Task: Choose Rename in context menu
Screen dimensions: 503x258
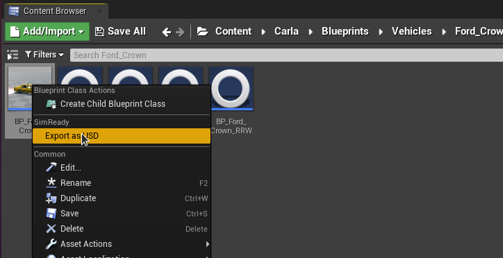Action: pos(122,183)
